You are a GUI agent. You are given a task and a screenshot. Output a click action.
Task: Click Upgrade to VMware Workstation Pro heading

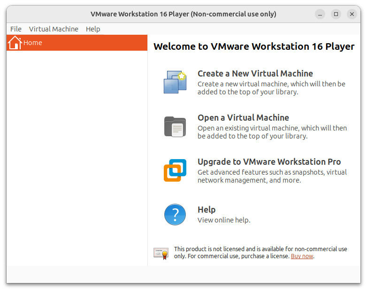click(269, 162)
